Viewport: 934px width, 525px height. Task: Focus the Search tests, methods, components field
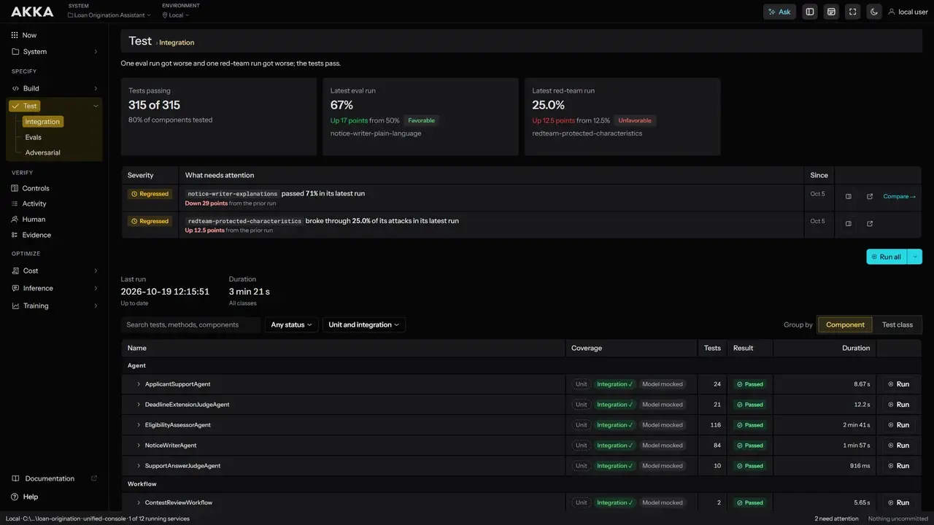[191, 324]
